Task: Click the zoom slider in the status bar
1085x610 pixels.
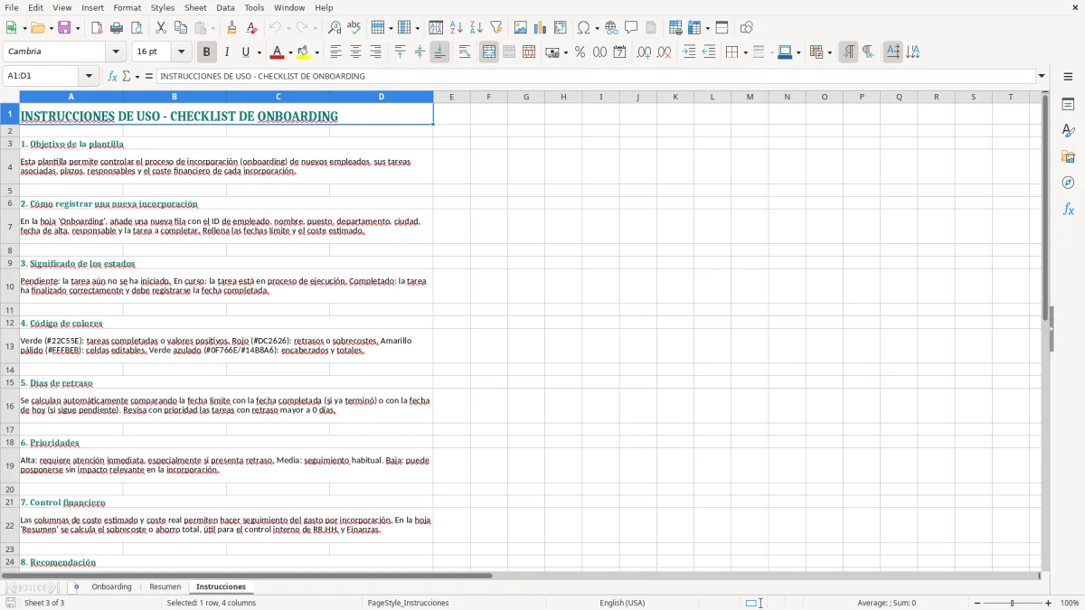Action: [x=1012, y=603]
